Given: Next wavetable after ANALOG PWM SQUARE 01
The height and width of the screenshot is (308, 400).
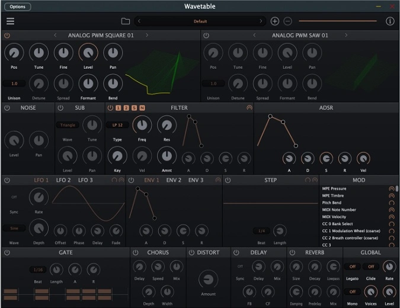Looking at the screenshot, I should pyautogui.click(x=147, y=35).
